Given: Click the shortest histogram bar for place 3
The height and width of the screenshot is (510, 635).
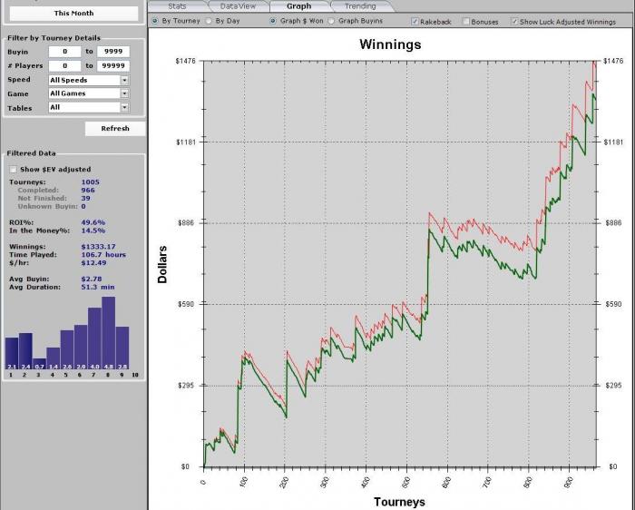Looking at the screenshot, I should click(x=39, y=364).
